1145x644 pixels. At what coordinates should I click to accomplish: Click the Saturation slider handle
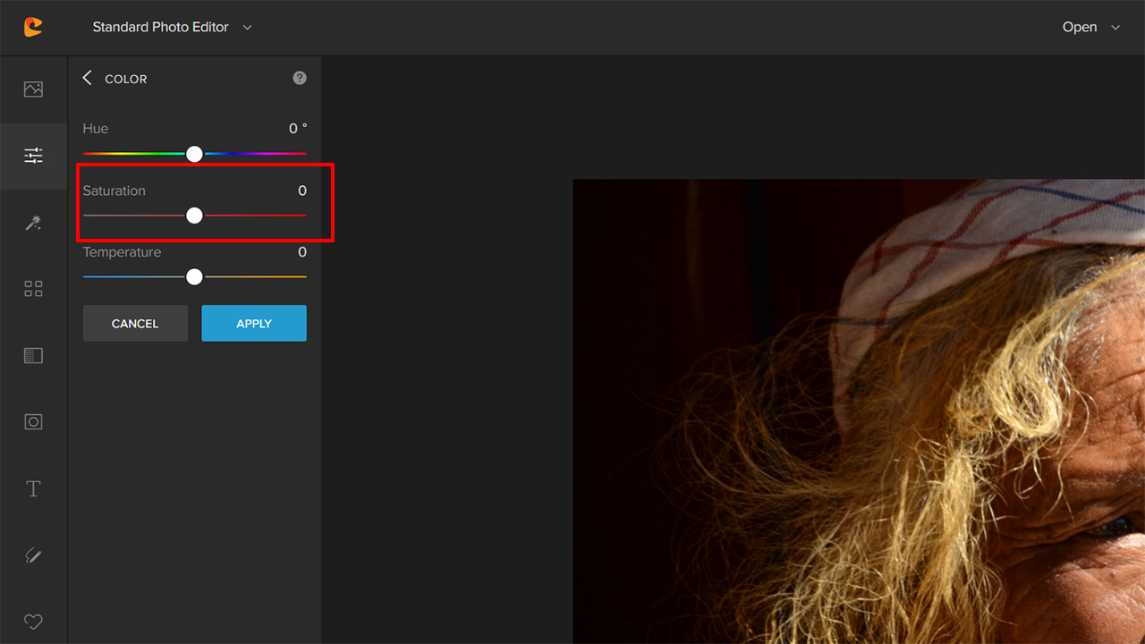pyautogui.click(x=194, y=215)
